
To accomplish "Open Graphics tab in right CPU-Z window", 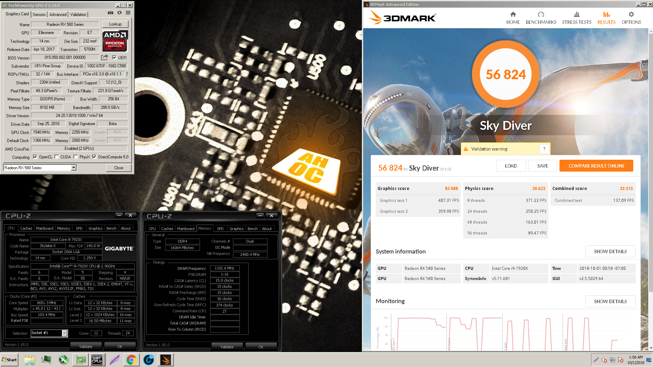I will click(x=236, y=229).
